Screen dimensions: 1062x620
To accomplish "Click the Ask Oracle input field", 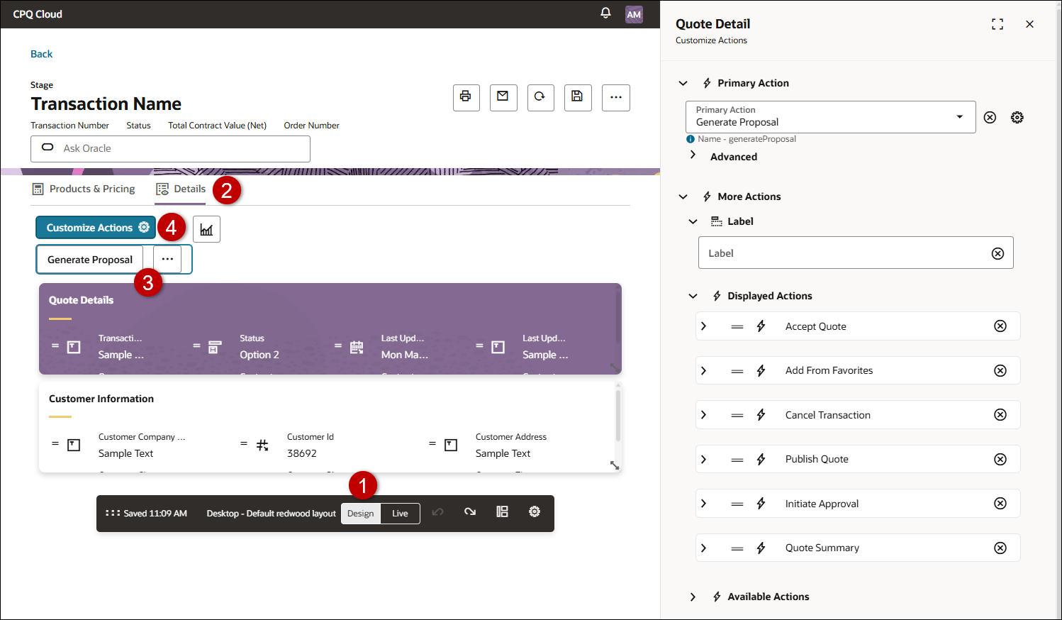I will 170,148.
